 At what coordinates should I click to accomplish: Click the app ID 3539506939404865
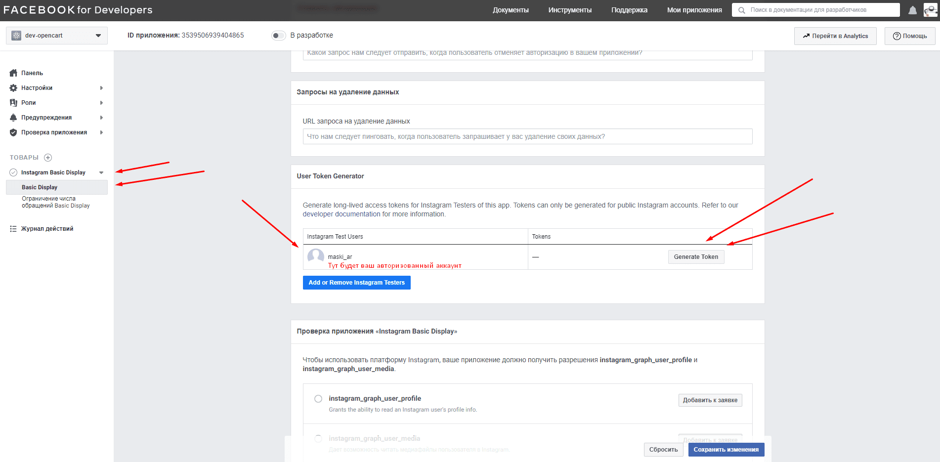(x=213, y=36)
